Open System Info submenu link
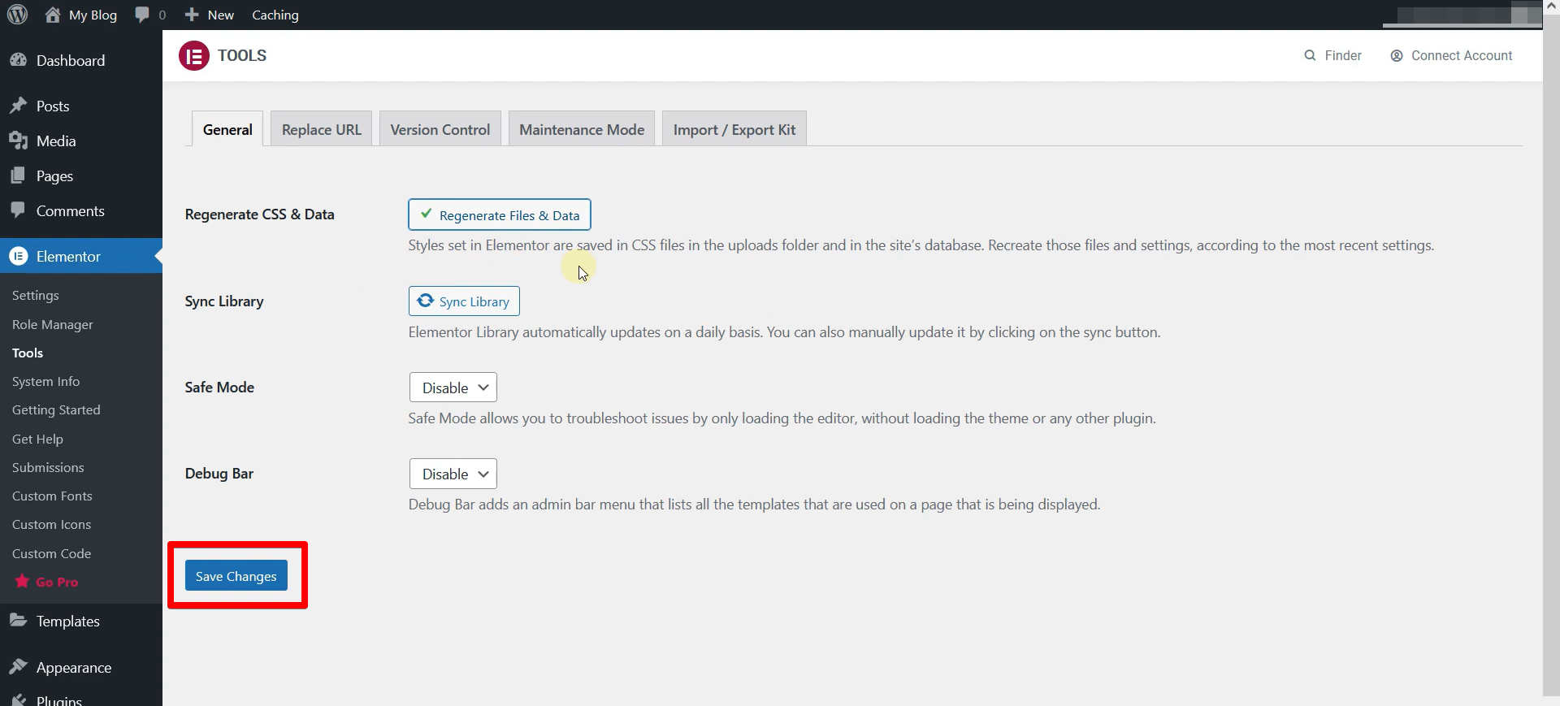 point(46,381)
